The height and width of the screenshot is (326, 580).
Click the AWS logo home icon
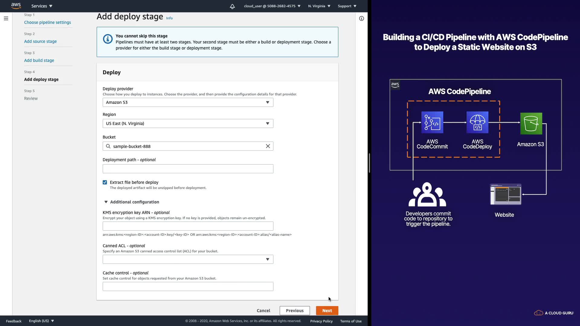click(16, 6)
